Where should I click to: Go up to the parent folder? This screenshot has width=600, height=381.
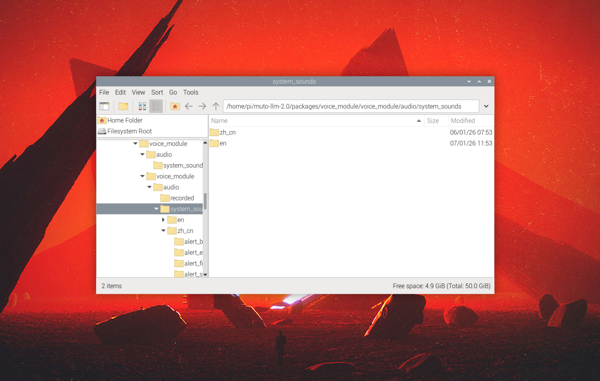(x=216, y=106)
